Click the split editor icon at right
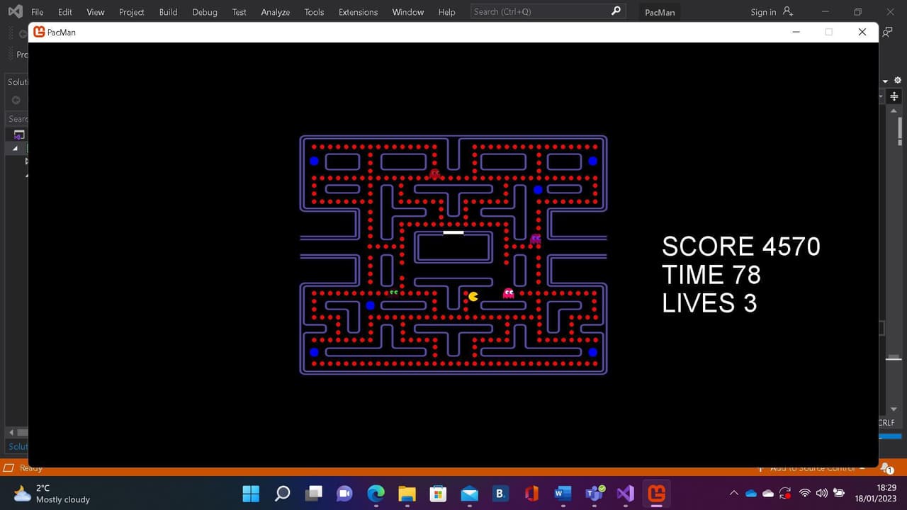 coord(894,96)
